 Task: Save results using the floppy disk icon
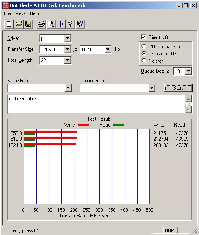[28, 24]
